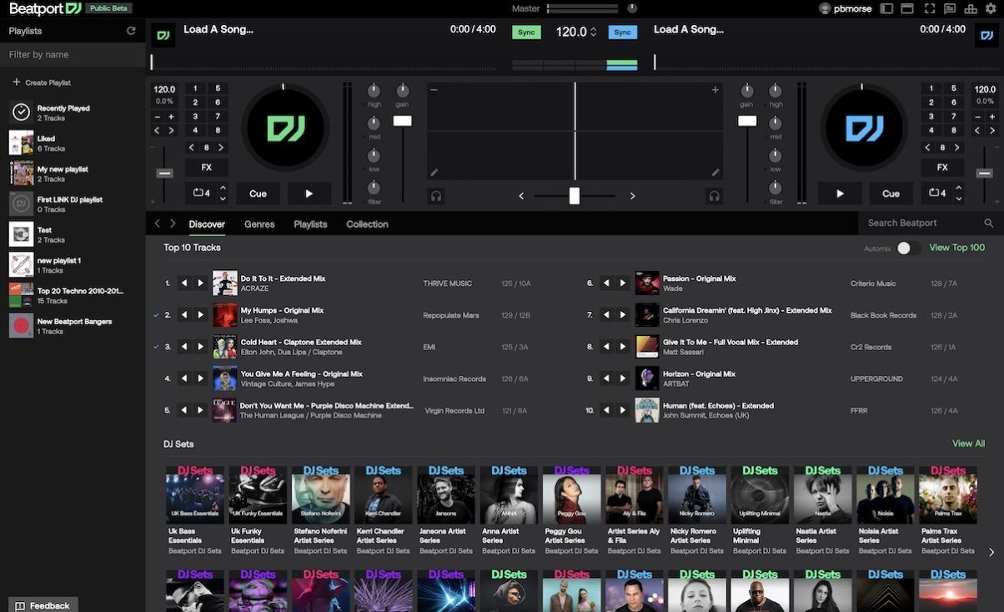Refresh the Playlists panel

[131, 31]
